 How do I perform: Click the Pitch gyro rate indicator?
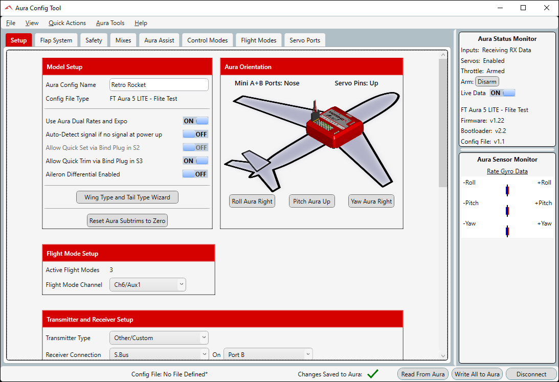[x=507, y=211]
